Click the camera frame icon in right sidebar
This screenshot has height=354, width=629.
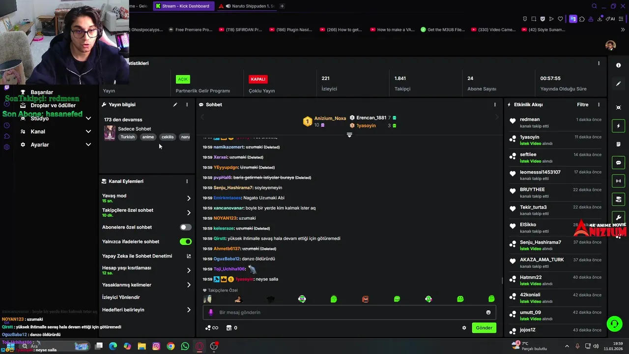tap(618, 108)
